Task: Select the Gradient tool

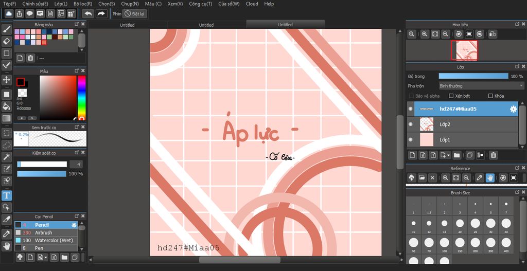Action: click(x=6, y=118)
